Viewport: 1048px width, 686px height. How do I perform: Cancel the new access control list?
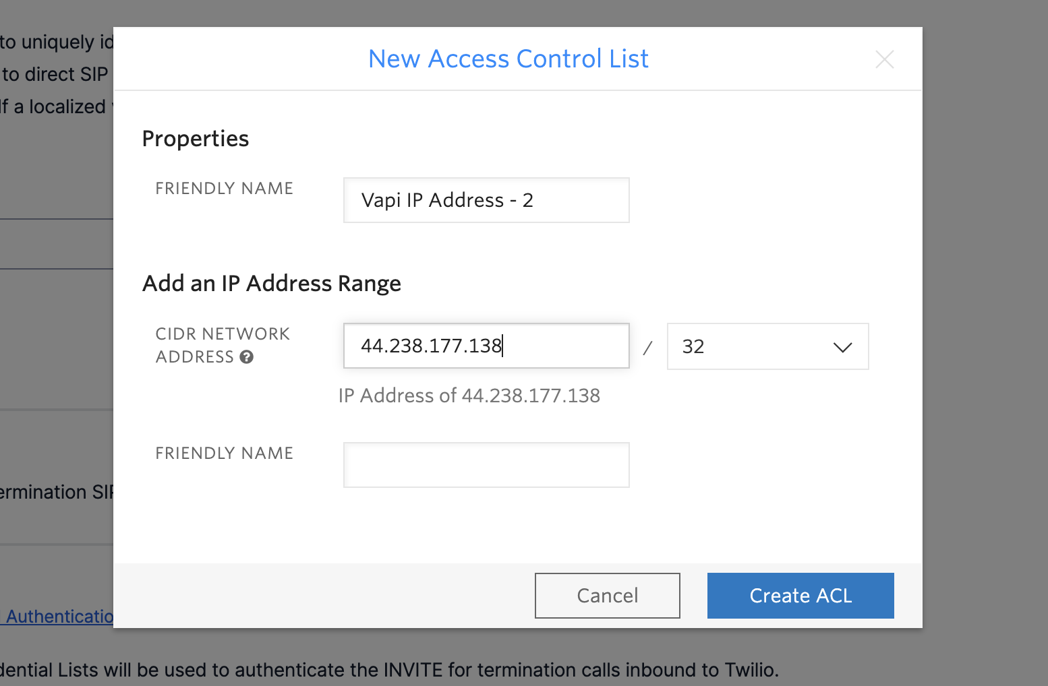[x=606, y=595]
